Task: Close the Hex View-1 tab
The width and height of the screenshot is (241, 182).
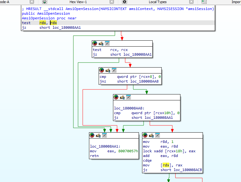Action: [111, 2]
